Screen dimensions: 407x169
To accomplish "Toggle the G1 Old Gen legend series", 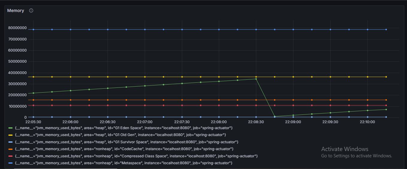I will click(120, 135).
